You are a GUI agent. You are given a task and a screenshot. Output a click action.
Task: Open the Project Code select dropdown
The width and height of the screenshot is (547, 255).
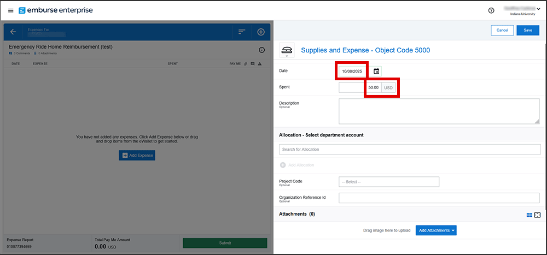(x=389, y=182)
